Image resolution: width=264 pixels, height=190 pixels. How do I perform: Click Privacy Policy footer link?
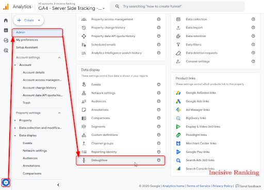222,186
